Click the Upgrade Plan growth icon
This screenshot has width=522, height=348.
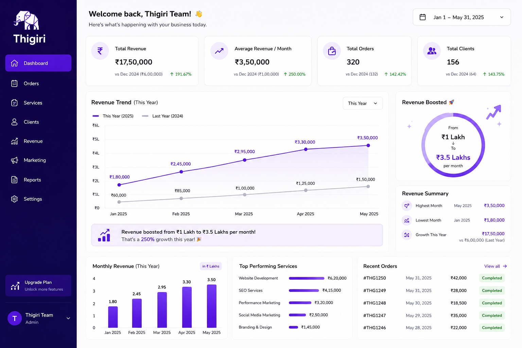click(15, 286)
